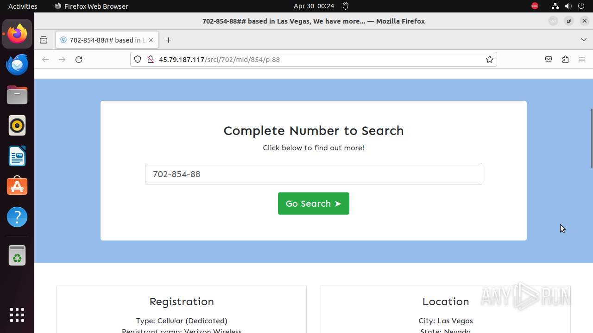This screenshot has width=593, height=333.
Task: Open Ubuntu Software store icon
Action: (x=17, y=186)
